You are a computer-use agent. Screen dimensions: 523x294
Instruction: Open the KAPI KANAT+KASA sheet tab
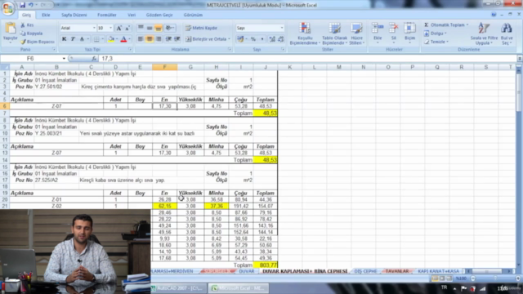click(438, 271)
